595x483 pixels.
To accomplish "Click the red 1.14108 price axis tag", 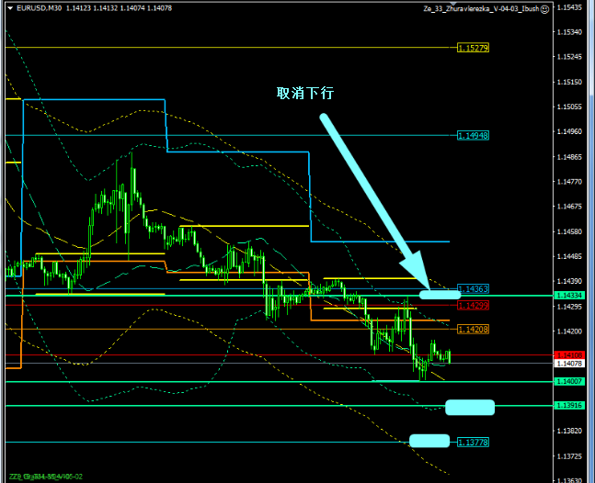I will tap(568, 354).
